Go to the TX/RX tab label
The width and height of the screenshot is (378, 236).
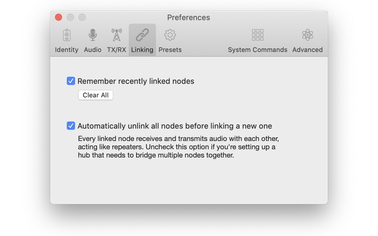pyautogui.click(x=116, y=50)
